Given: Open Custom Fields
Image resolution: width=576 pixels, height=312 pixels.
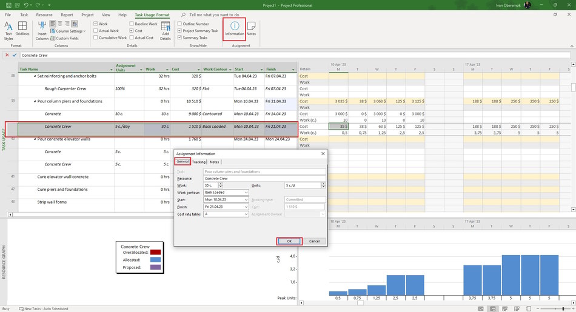Looking at the screenshot, I should coord(65,38).
